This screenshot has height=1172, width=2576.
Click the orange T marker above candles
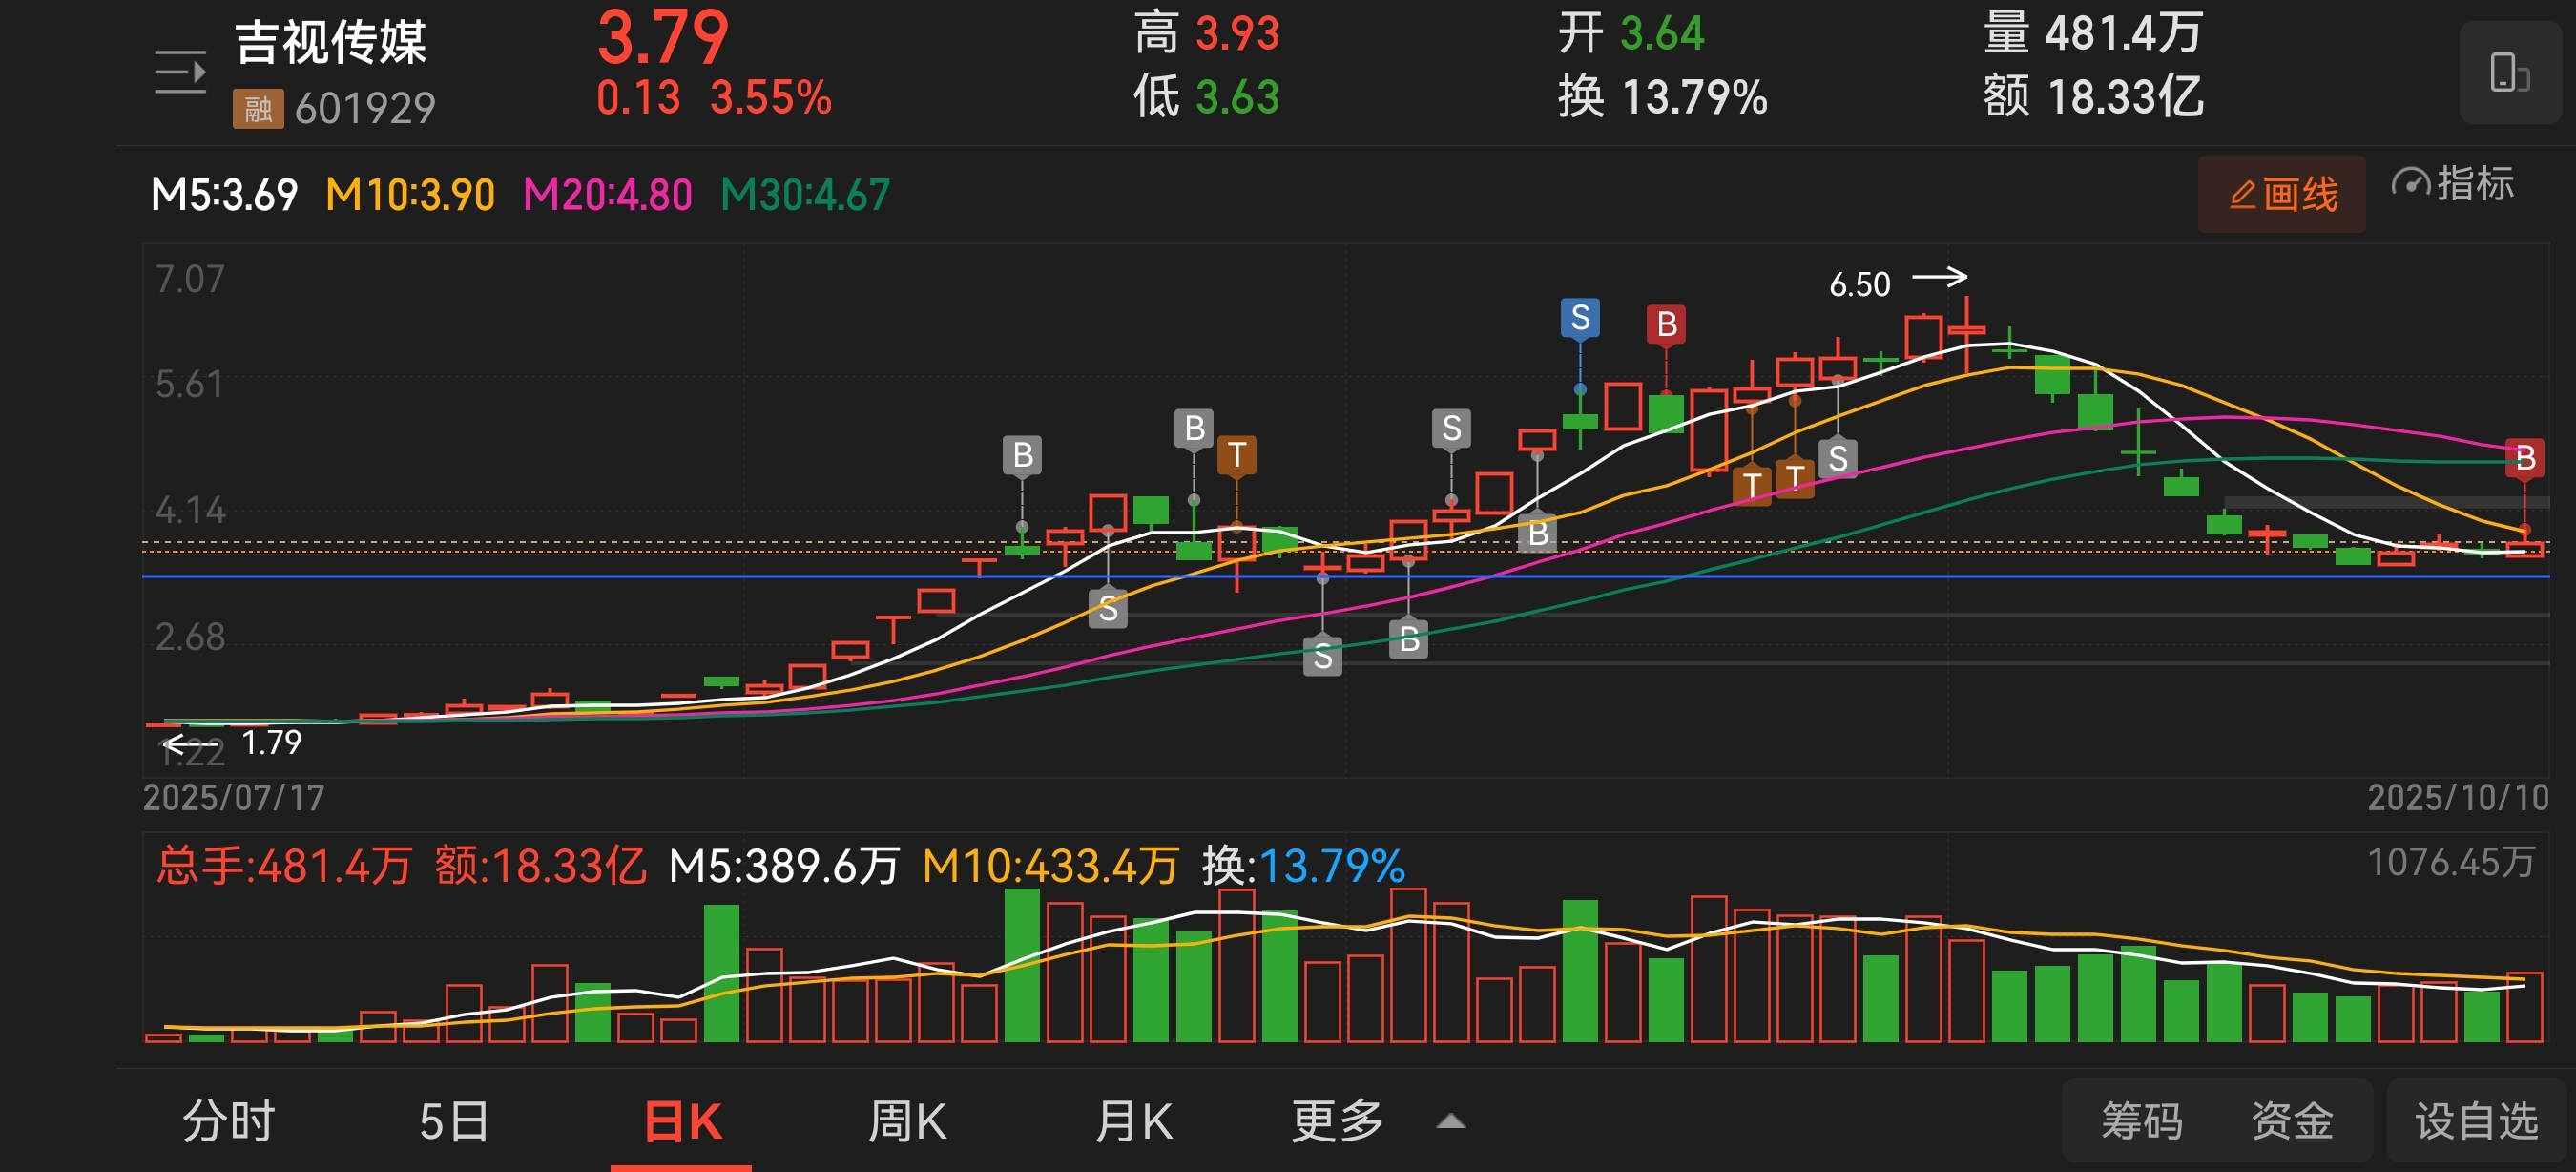tap(1236, 455)
